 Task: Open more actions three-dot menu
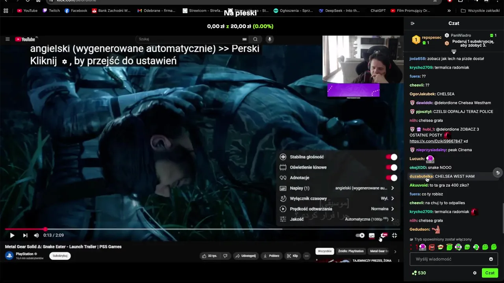click(x=306, y=256)
